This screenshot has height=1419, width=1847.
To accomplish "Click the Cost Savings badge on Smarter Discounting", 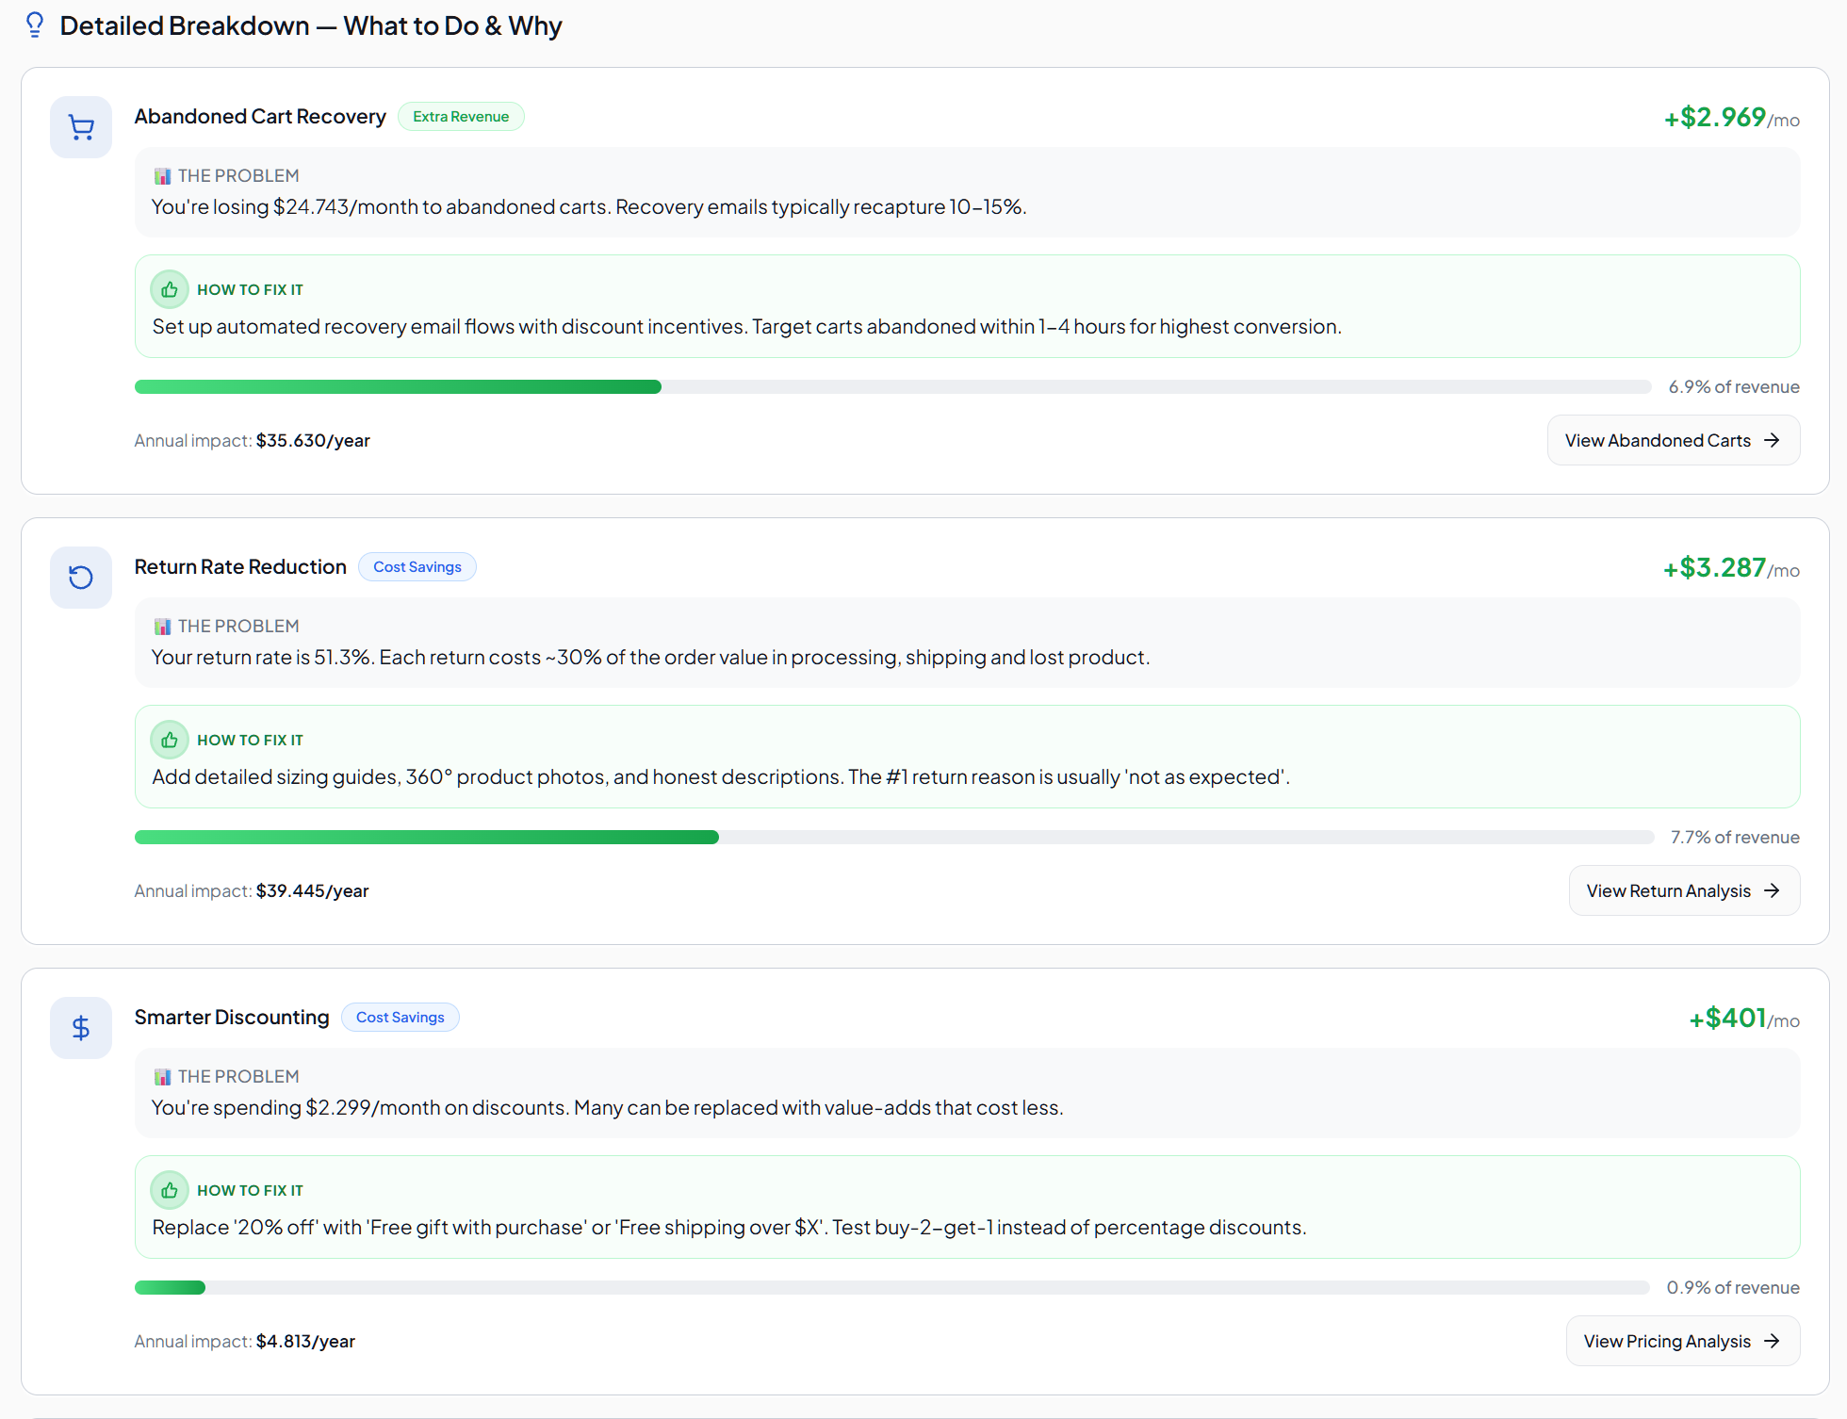I will (400, 1018).
